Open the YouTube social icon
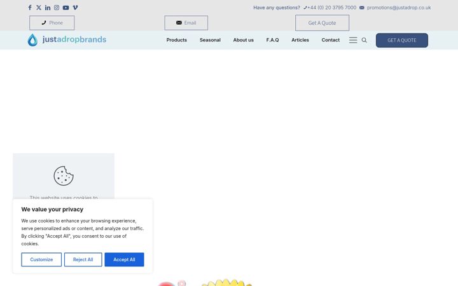 coord(66,8)
